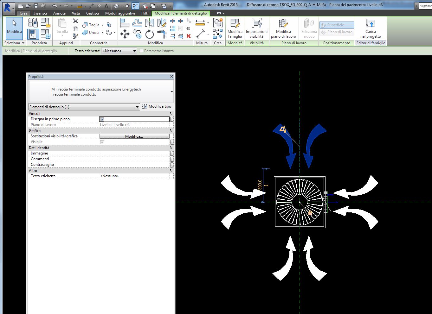Open Impostazioni visibilità
432x314 pixels.
(x=256, y=28)
